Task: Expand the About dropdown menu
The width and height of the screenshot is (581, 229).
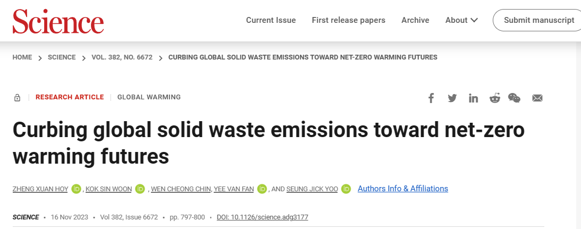Action: pos(461,20)
